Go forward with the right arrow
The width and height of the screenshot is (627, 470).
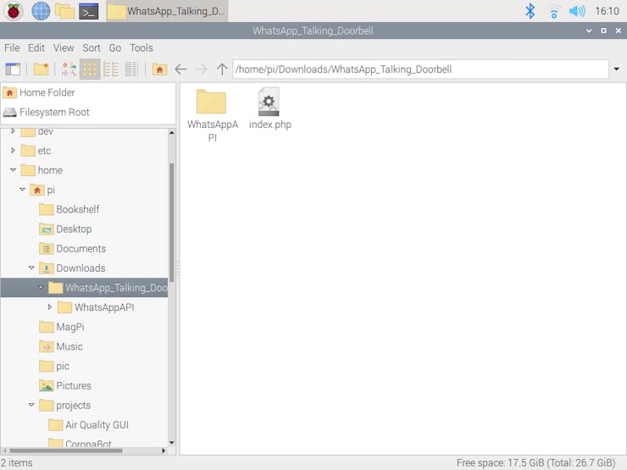(x=202, y=69)
